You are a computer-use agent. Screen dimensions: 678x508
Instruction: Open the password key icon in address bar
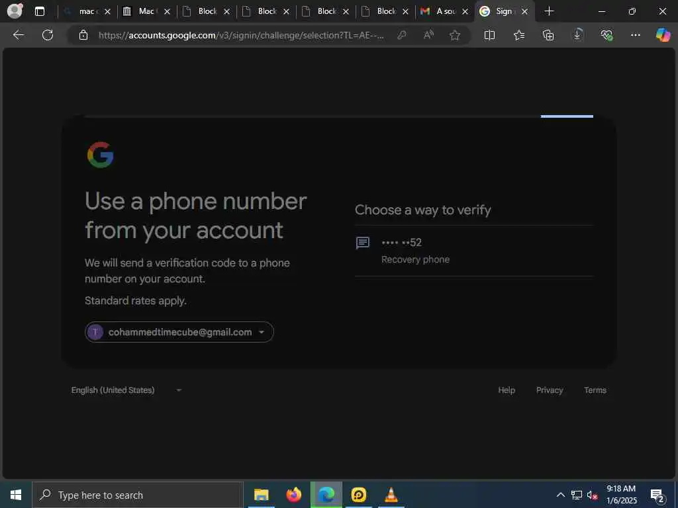tap(402, 35)
